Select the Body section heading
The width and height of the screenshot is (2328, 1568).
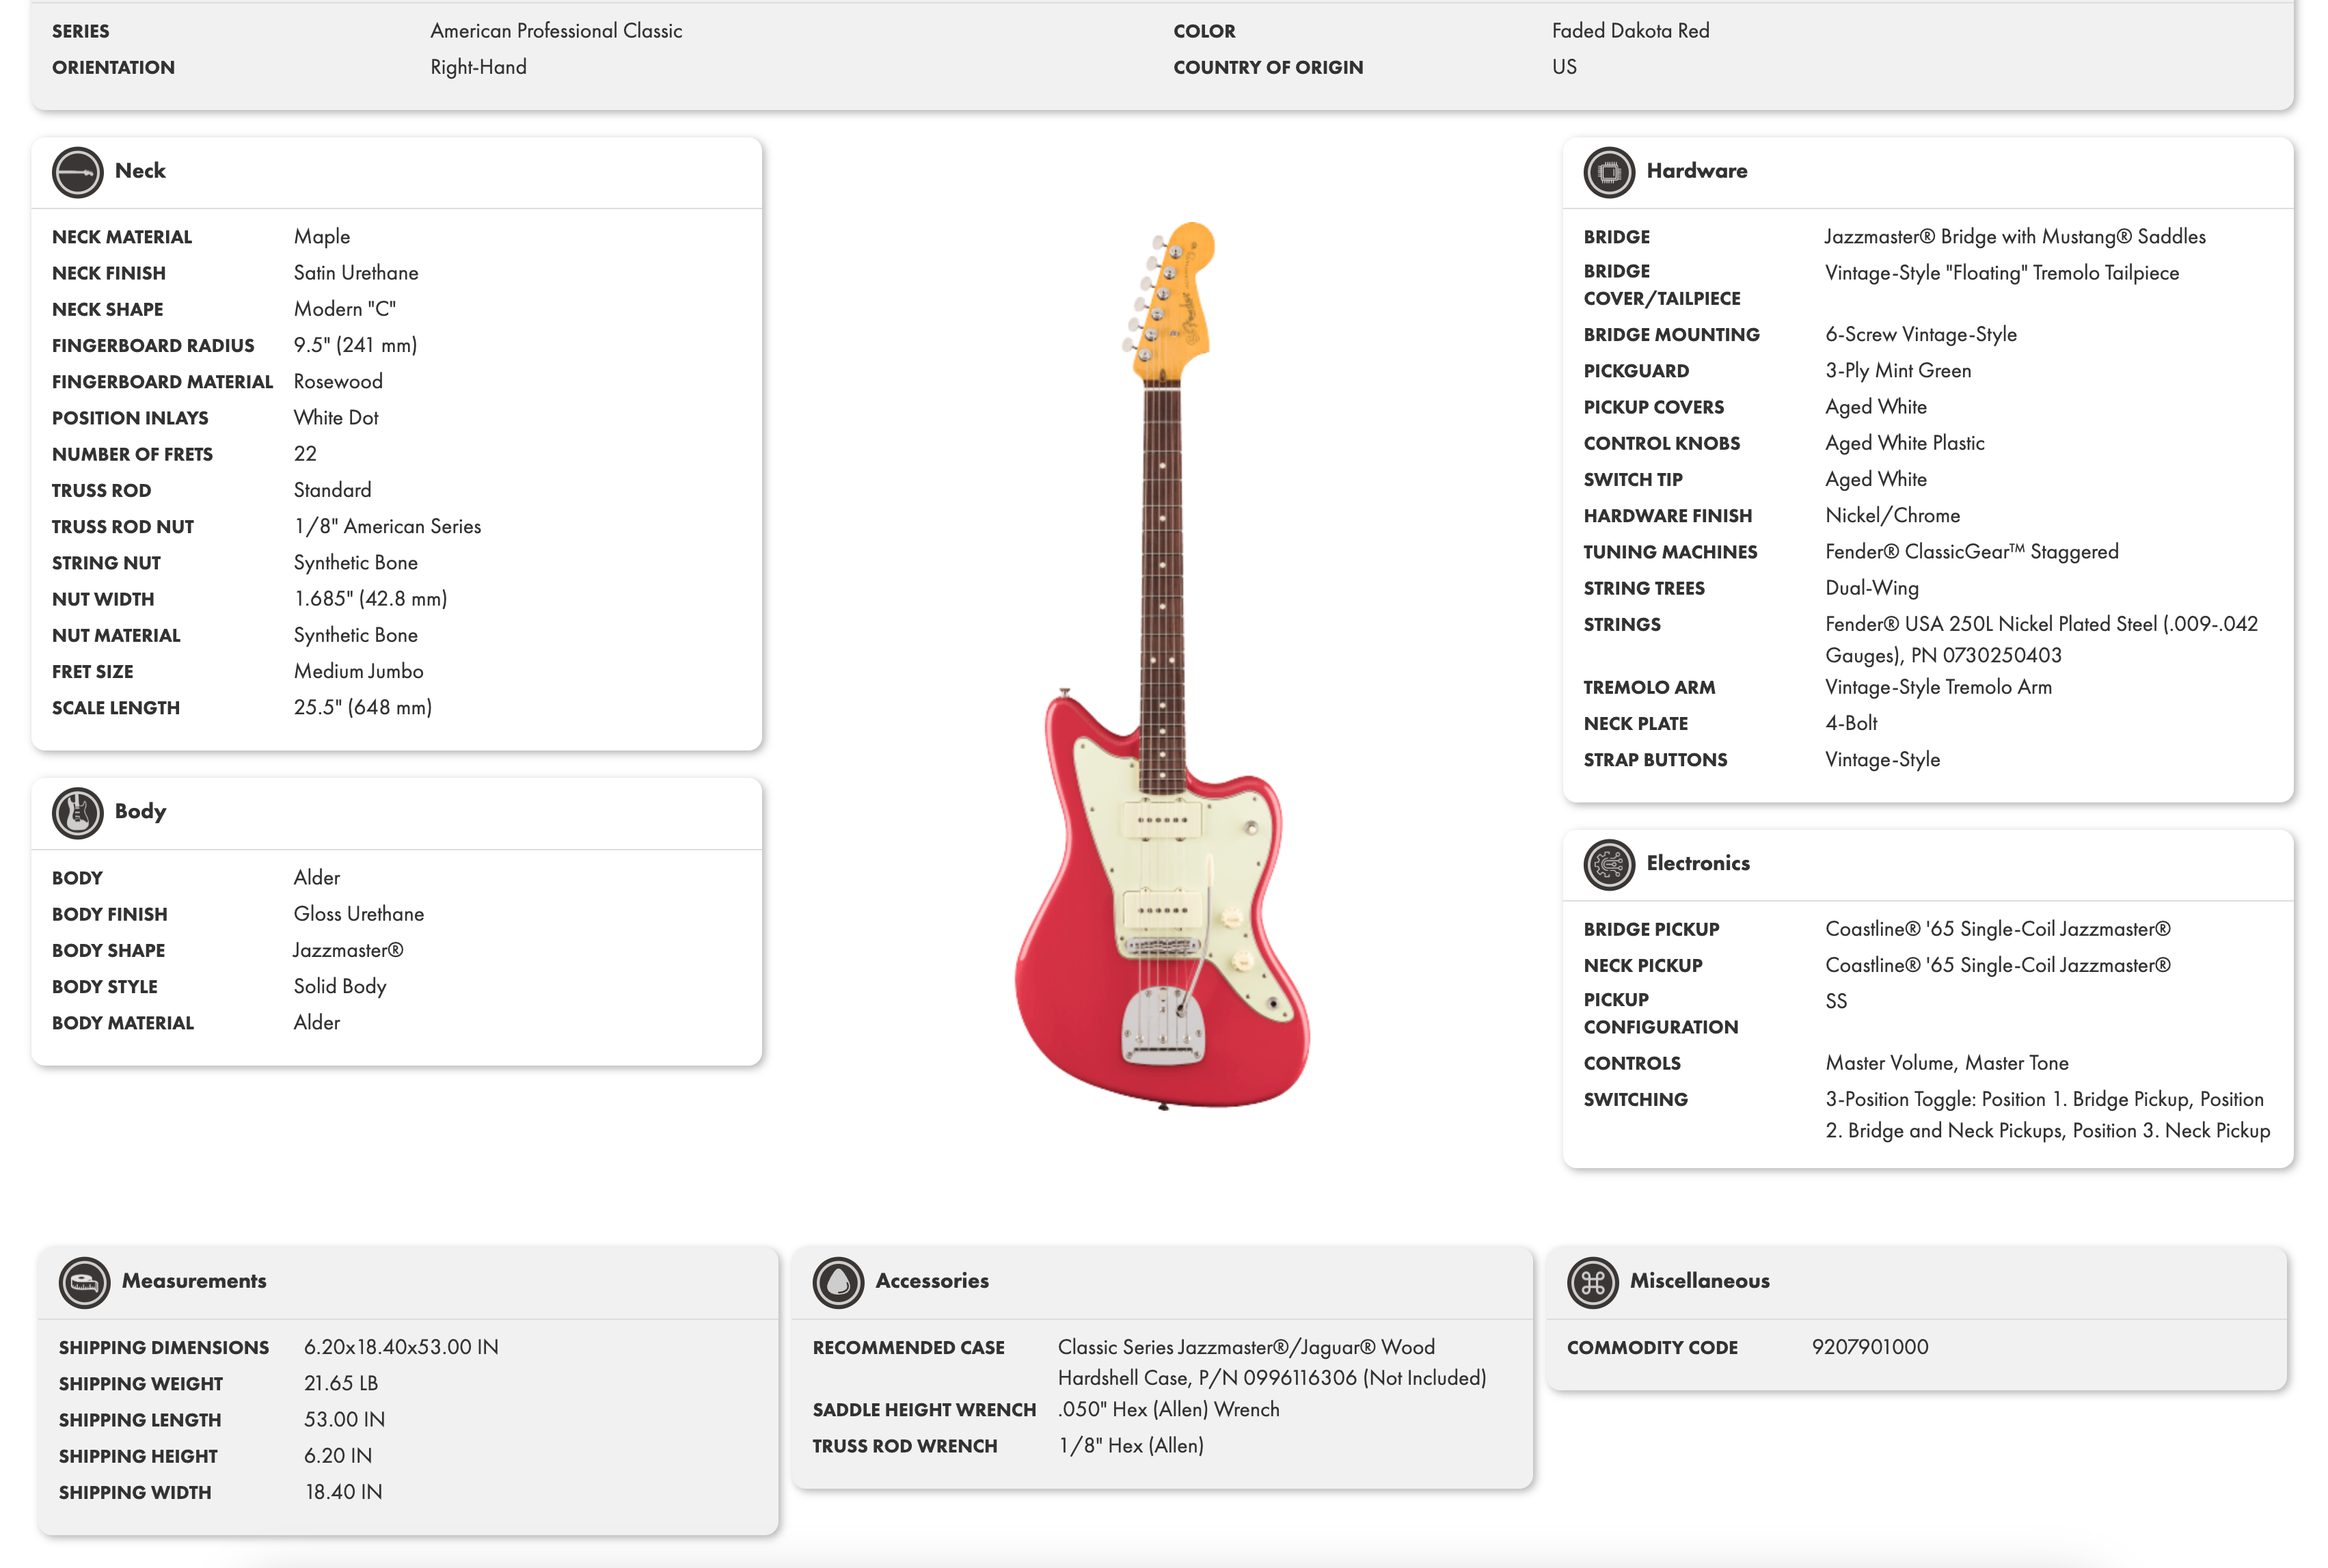click(140, 811)
